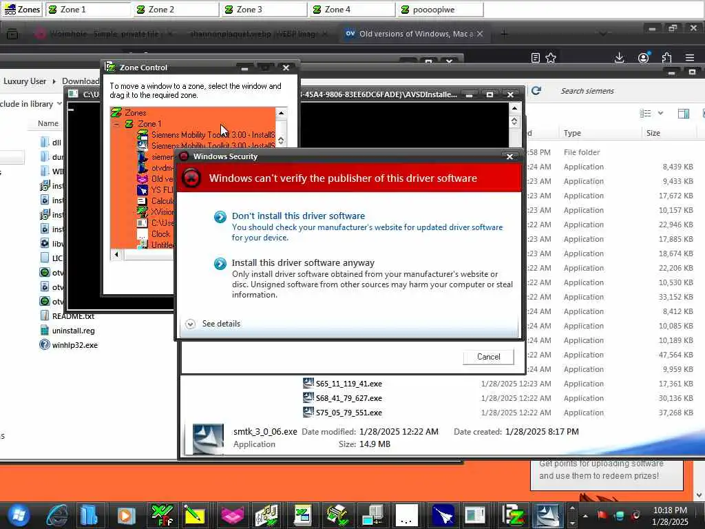Bookmark this page with star icon
Screen dimensions: 705x529
tap(551, 58)
